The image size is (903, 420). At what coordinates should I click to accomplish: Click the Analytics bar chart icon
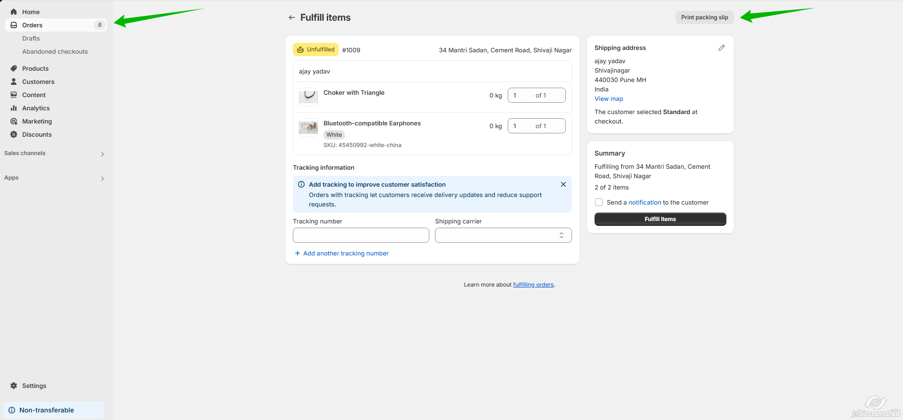click(14, 108)
